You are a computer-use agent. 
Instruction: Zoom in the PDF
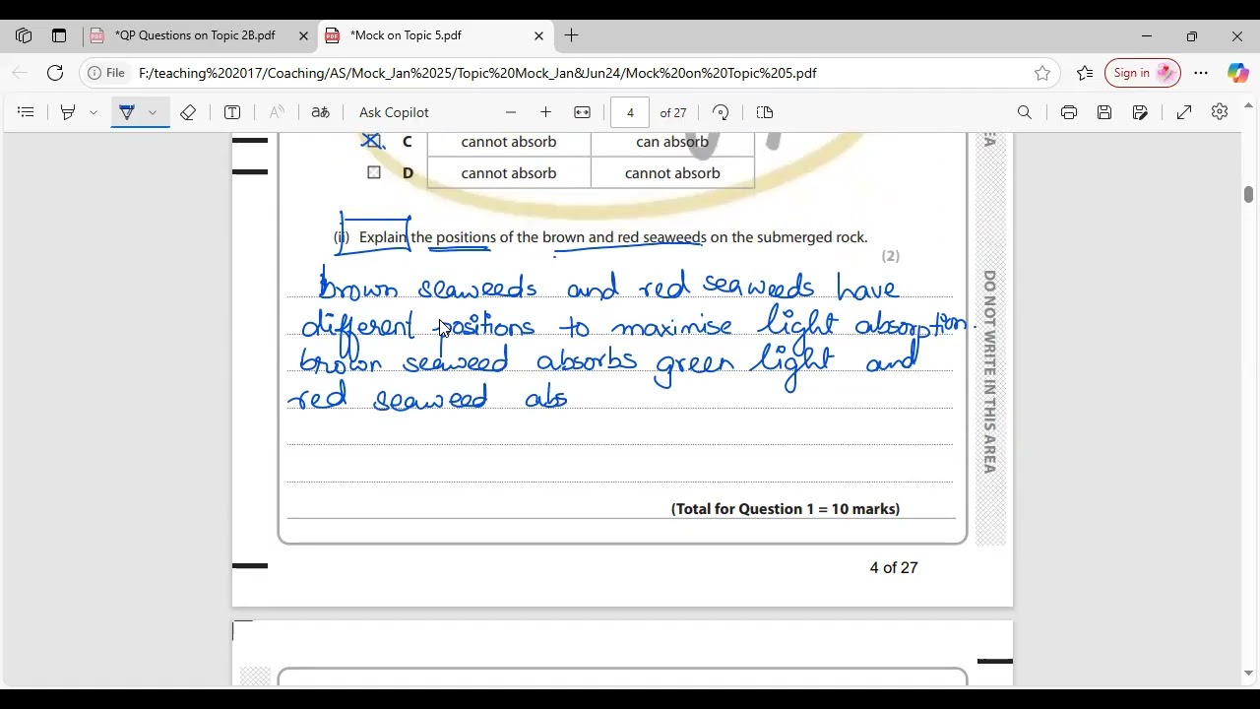[545, 112]
